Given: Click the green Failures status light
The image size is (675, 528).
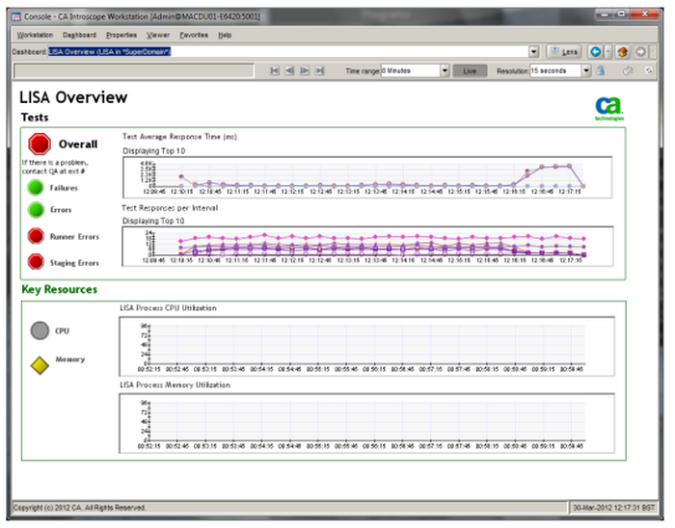Looking at the screenshot, I should 36,187.
